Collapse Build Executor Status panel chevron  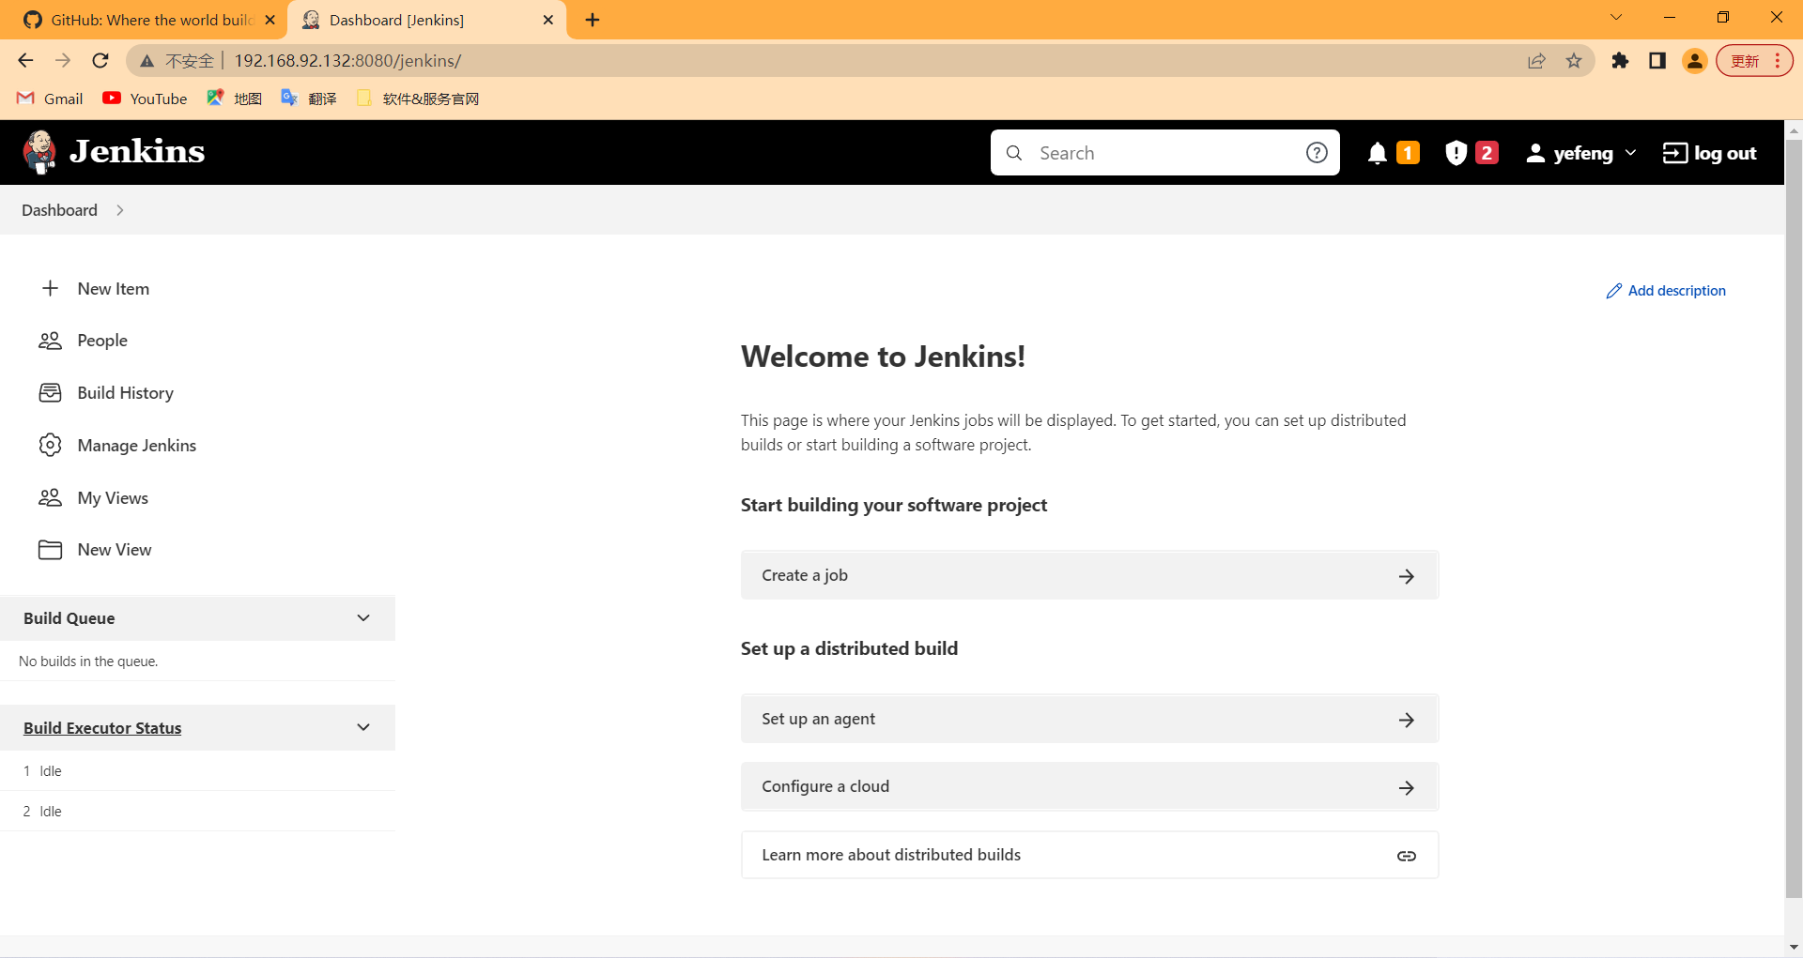(363, 728)
